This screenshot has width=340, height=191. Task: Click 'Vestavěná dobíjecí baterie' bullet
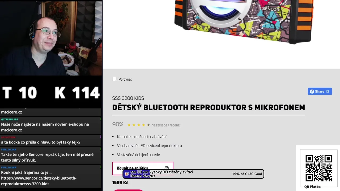click(138, 155)
